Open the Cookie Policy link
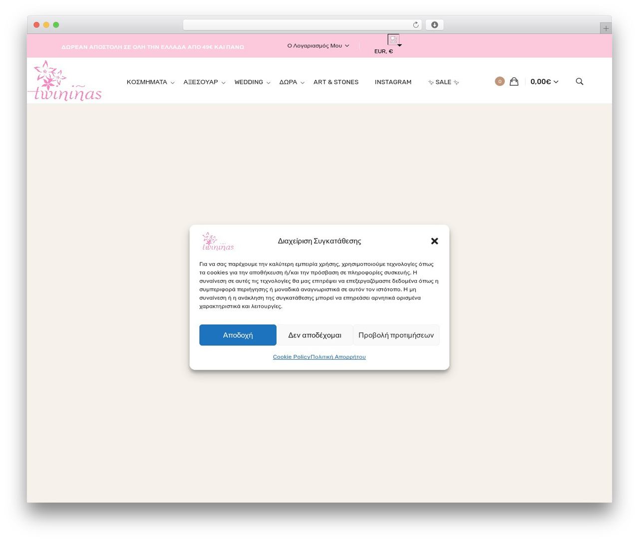The width and height of the screenshot is (639, 541). point(292,357)
